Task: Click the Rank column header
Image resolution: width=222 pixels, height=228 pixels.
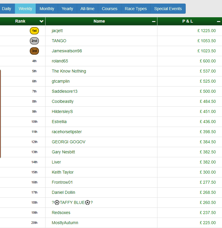Action: (x=23, y=21)
